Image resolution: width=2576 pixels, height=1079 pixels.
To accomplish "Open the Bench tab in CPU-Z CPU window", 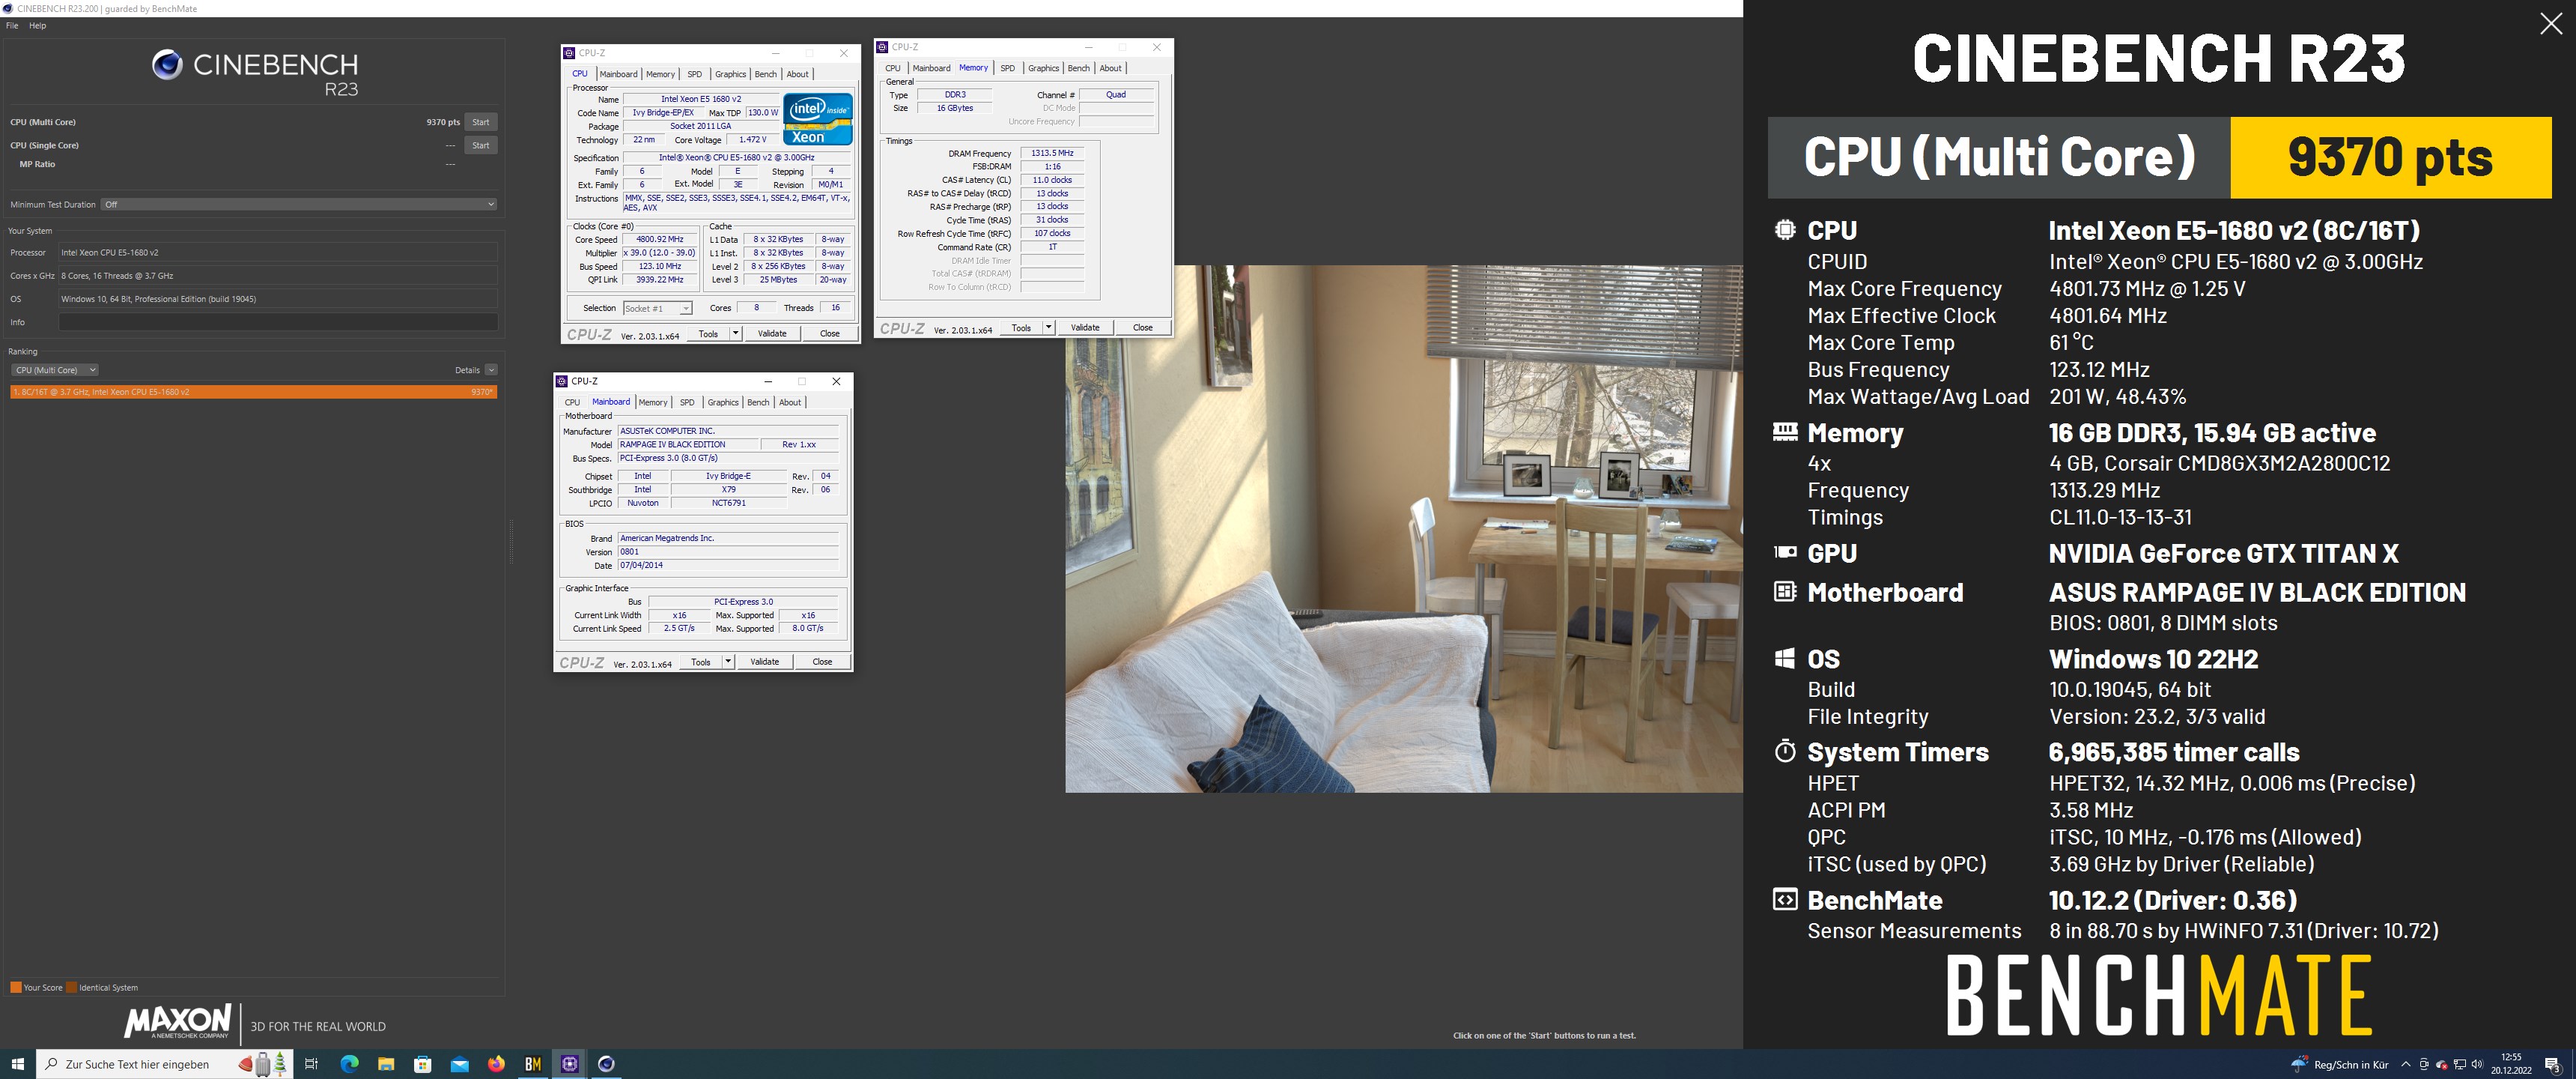I will [766, 74].
